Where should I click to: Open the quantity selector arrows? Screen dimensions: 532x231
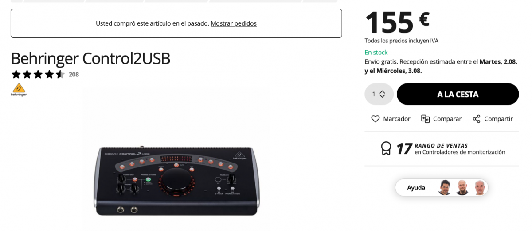pyautogui.click(x=382, y=94)
